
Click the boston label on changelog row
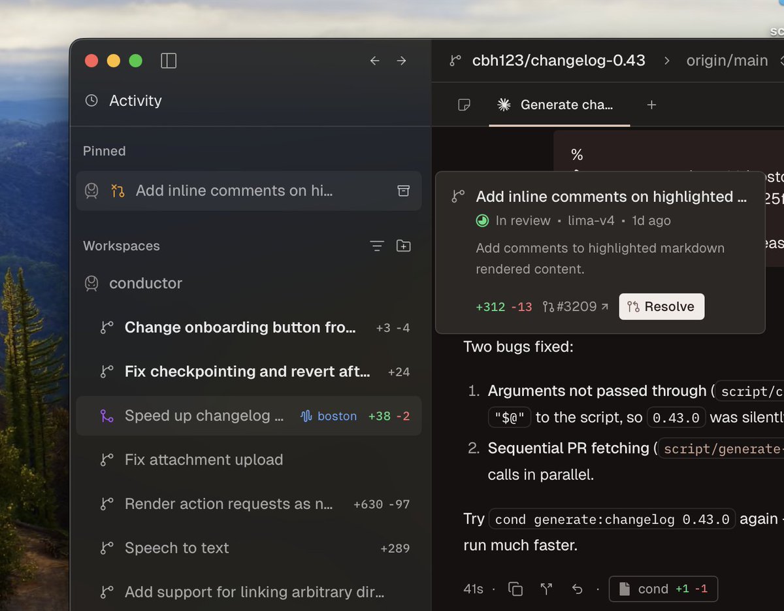point(329,416)
